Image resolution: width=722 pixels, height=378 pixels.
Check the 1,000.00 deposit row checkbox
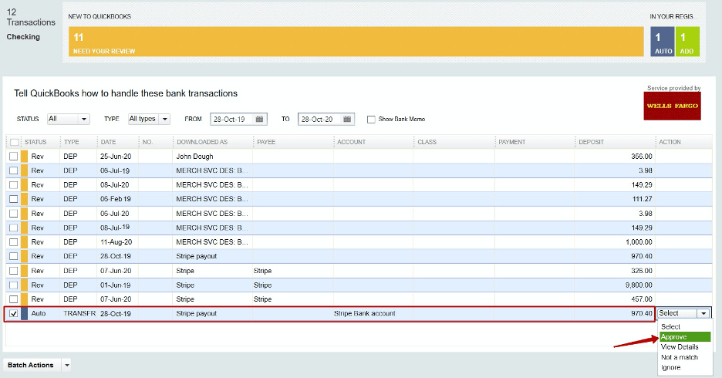pos(13,242)
